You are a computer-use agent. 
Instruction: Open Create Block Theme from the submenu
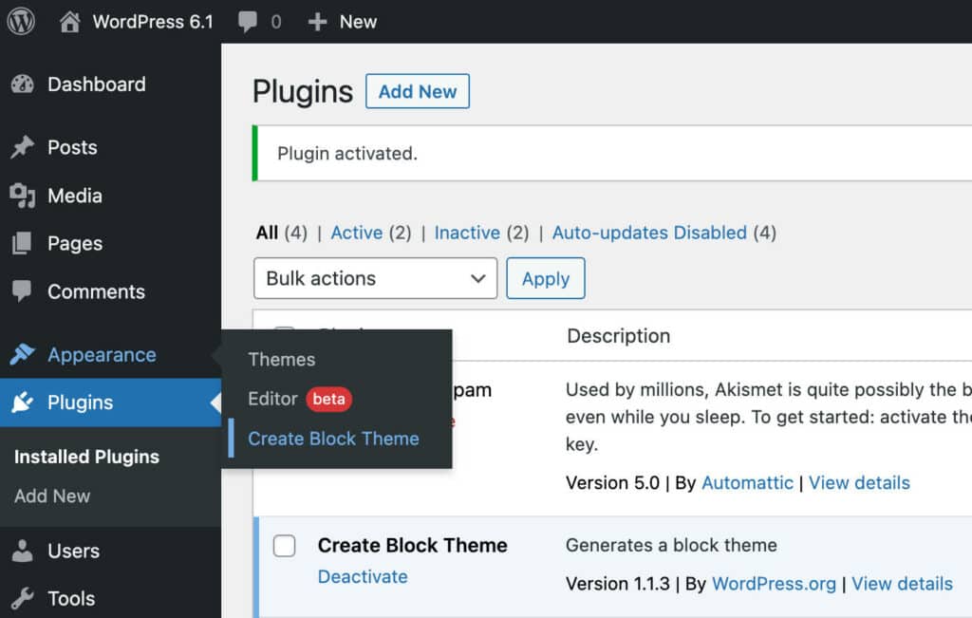[333, 439]
